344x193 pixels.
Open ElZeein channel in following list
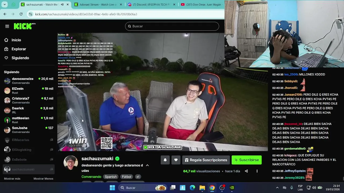tap(28, 90)
